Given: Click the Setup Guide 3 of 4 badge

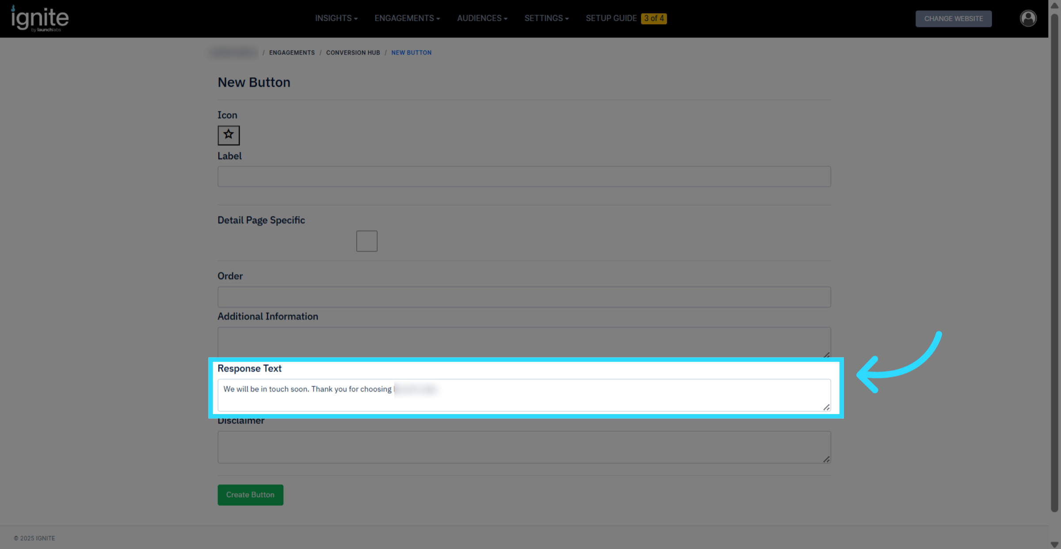Looking at the screenshot, I should tap(654, 18).
